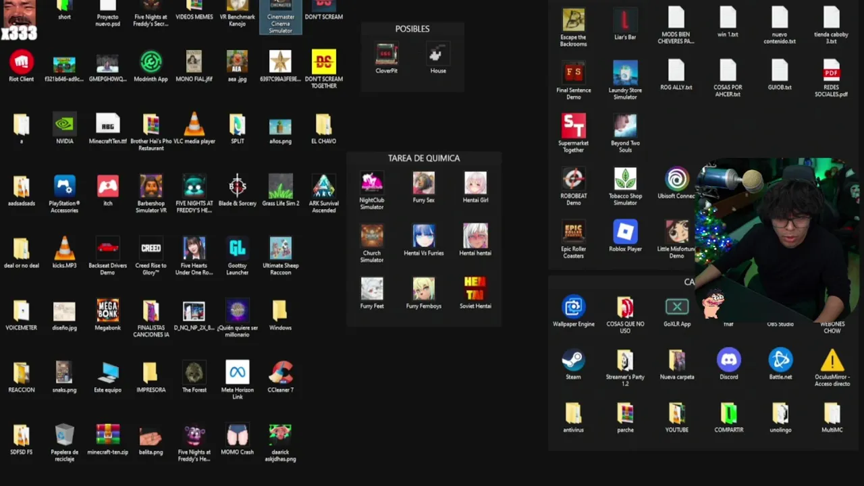Open FINALISTAS CANCIONES IA folder

pos(151,311)
